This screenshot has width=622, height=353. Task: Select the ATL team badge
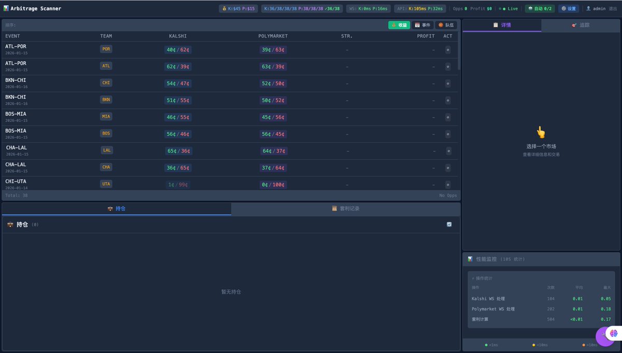click(x=106, y=66)
